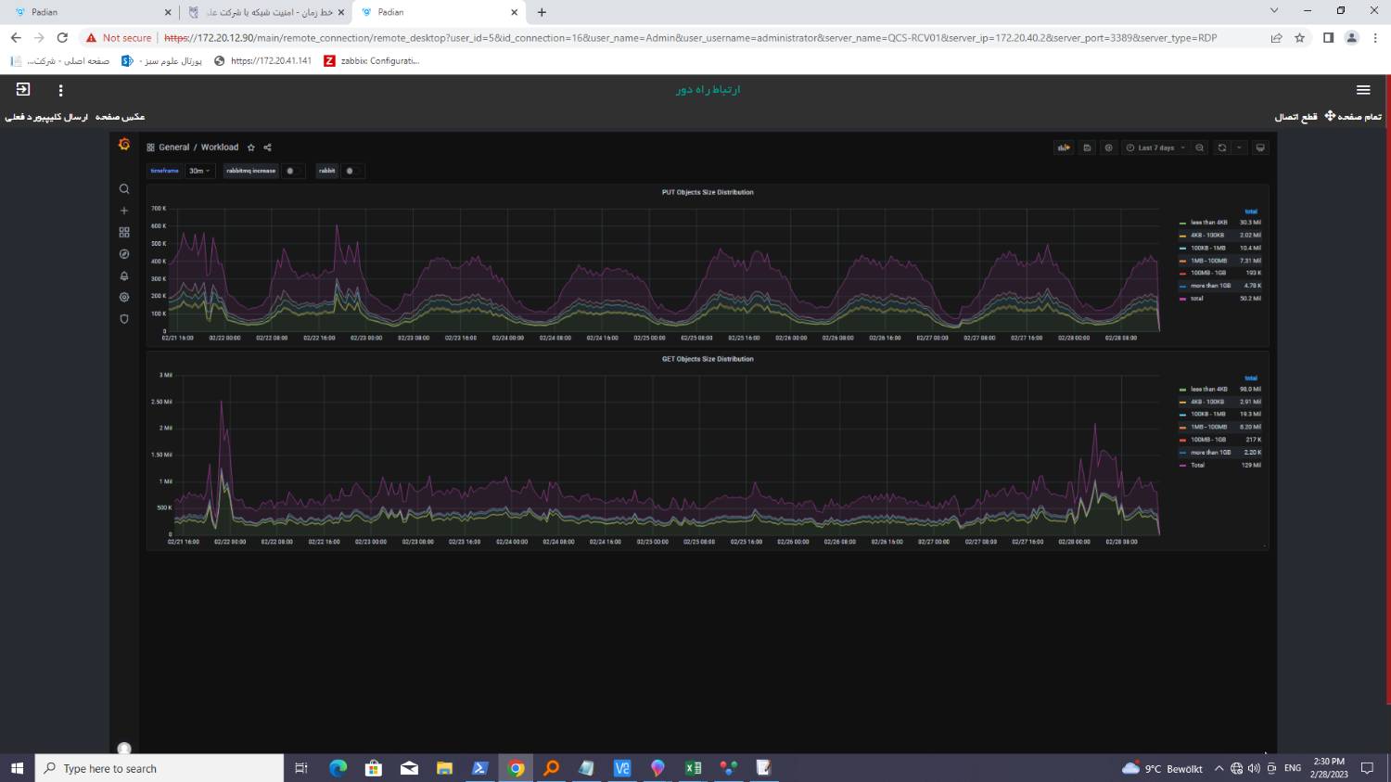Open the Workload breadcrumb link
The height and width of the screenshot is (782, 1391).
click(x=220, y=147)
